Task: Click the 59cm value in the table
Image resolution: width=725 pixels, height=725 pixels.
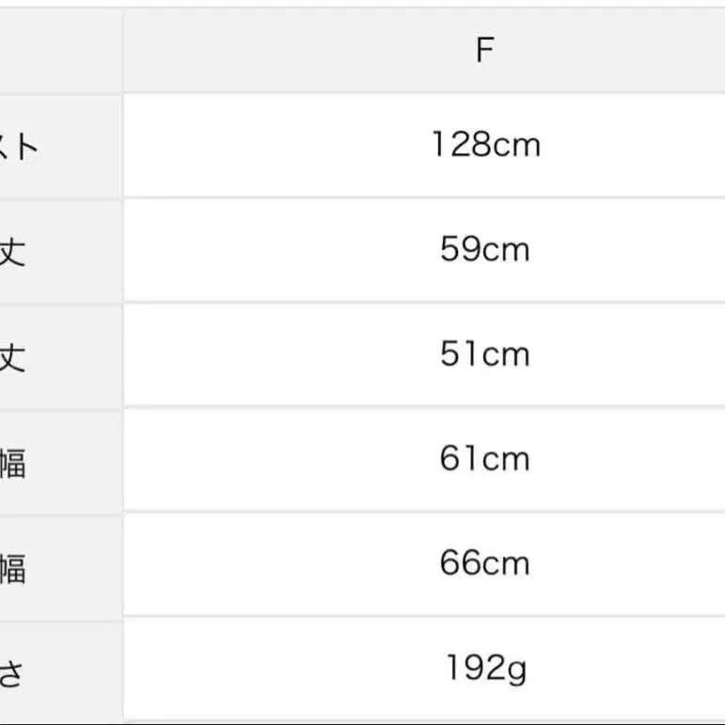Action: click(485, 249)
